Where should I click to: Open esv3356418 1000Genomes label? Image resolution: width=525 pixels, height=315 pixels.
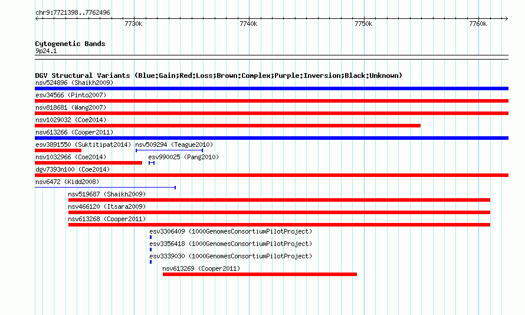231,244
